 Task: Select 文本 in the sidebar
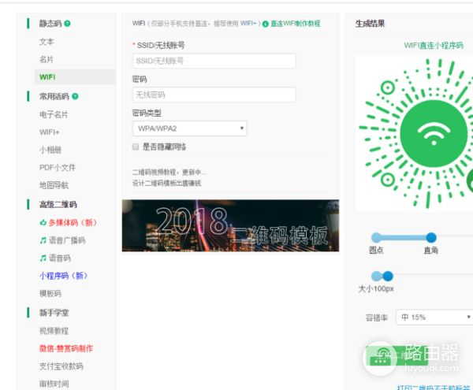47,42
